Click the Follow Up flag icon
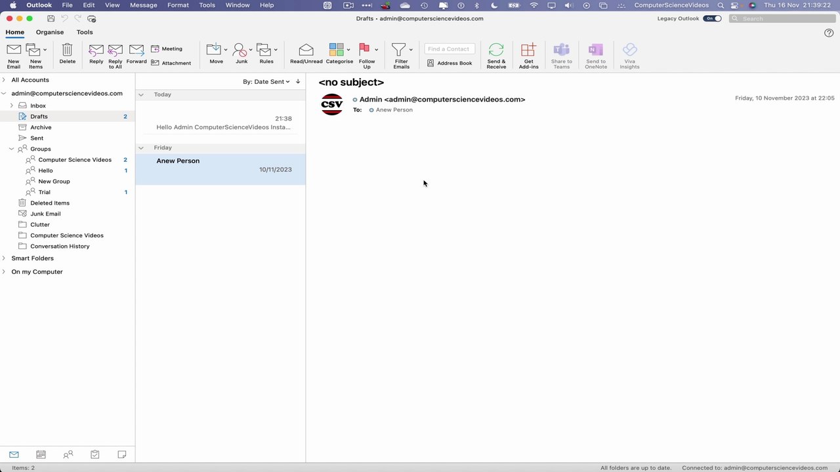This screenshot has width=840, height=472. (x=364, y=50)
